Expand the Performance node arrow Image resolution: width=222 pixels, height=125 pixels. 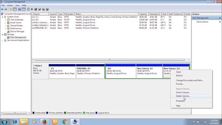(x=6, y=28)
